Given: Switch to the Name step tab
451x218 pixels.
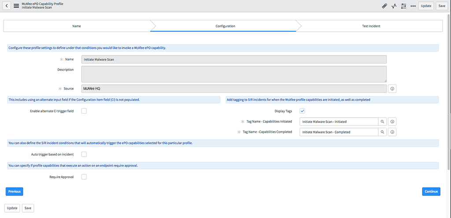Looking at the screenshot, I should point(77,26).
